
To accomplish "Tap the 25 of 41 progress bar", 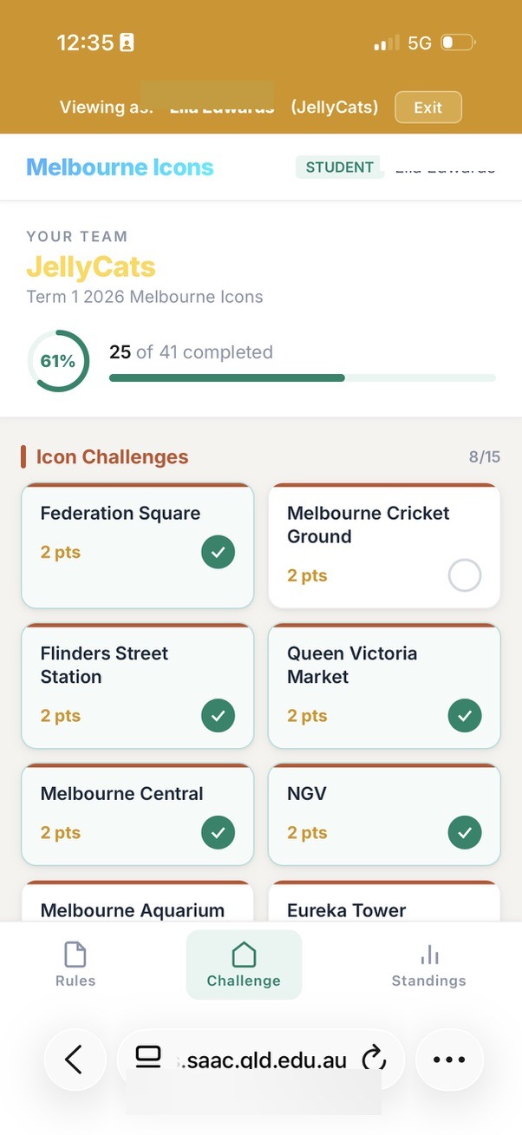I will [301, 377].
